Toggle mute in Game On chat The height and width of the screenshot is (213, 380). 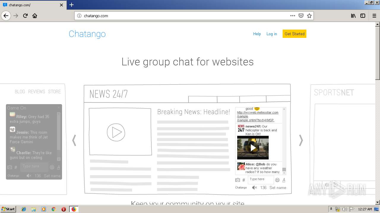(x=29, y=176)
